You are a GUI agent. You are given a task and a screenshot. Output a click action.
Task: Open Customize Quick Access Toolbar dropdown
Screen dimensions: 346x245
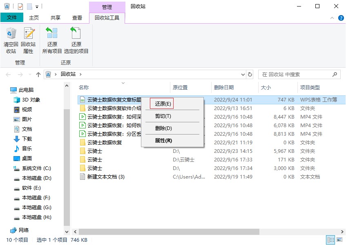[x=37, y=7]
